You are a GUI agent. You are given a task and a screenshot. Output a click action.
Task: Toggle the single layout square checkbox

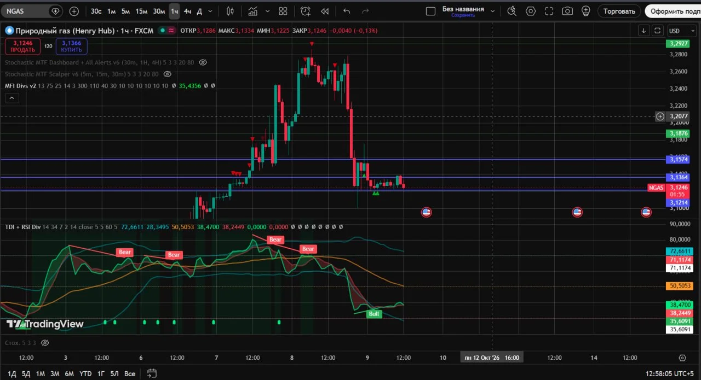430,11
